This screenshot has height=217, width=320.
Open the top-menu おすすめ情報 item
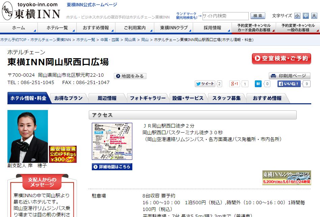click(96, 28)
